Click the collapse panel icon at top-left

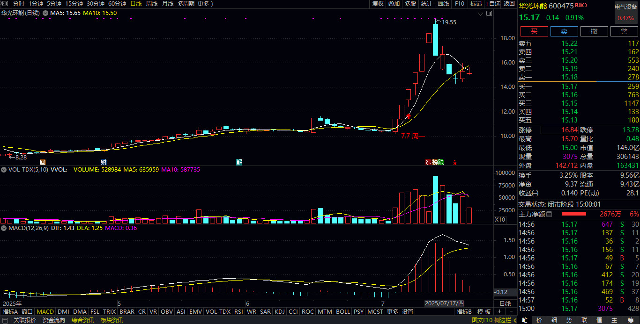pos(5,4)
